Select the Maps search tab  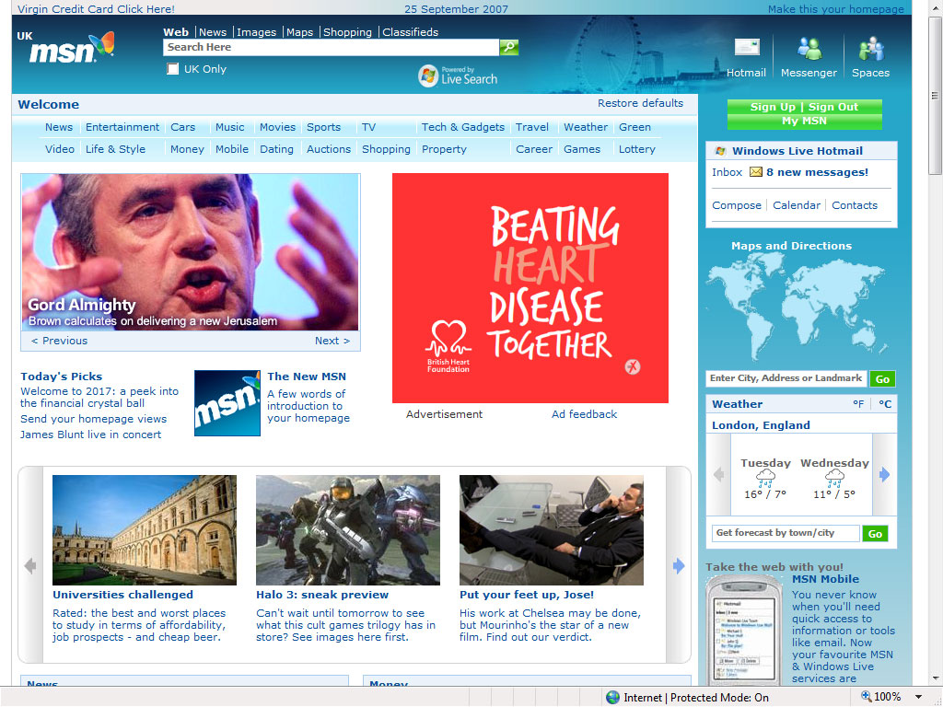(299, 32)
